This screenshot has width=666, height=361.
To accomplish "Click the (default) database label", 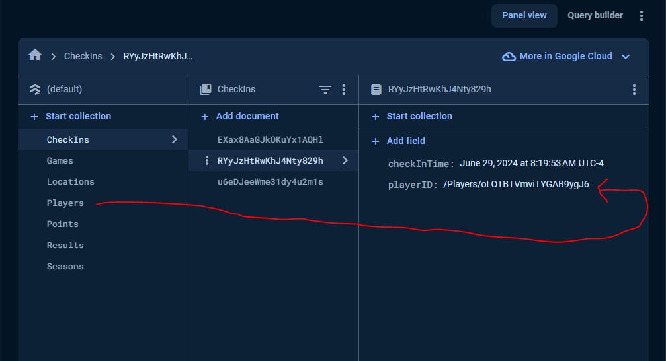I will 65,89.
